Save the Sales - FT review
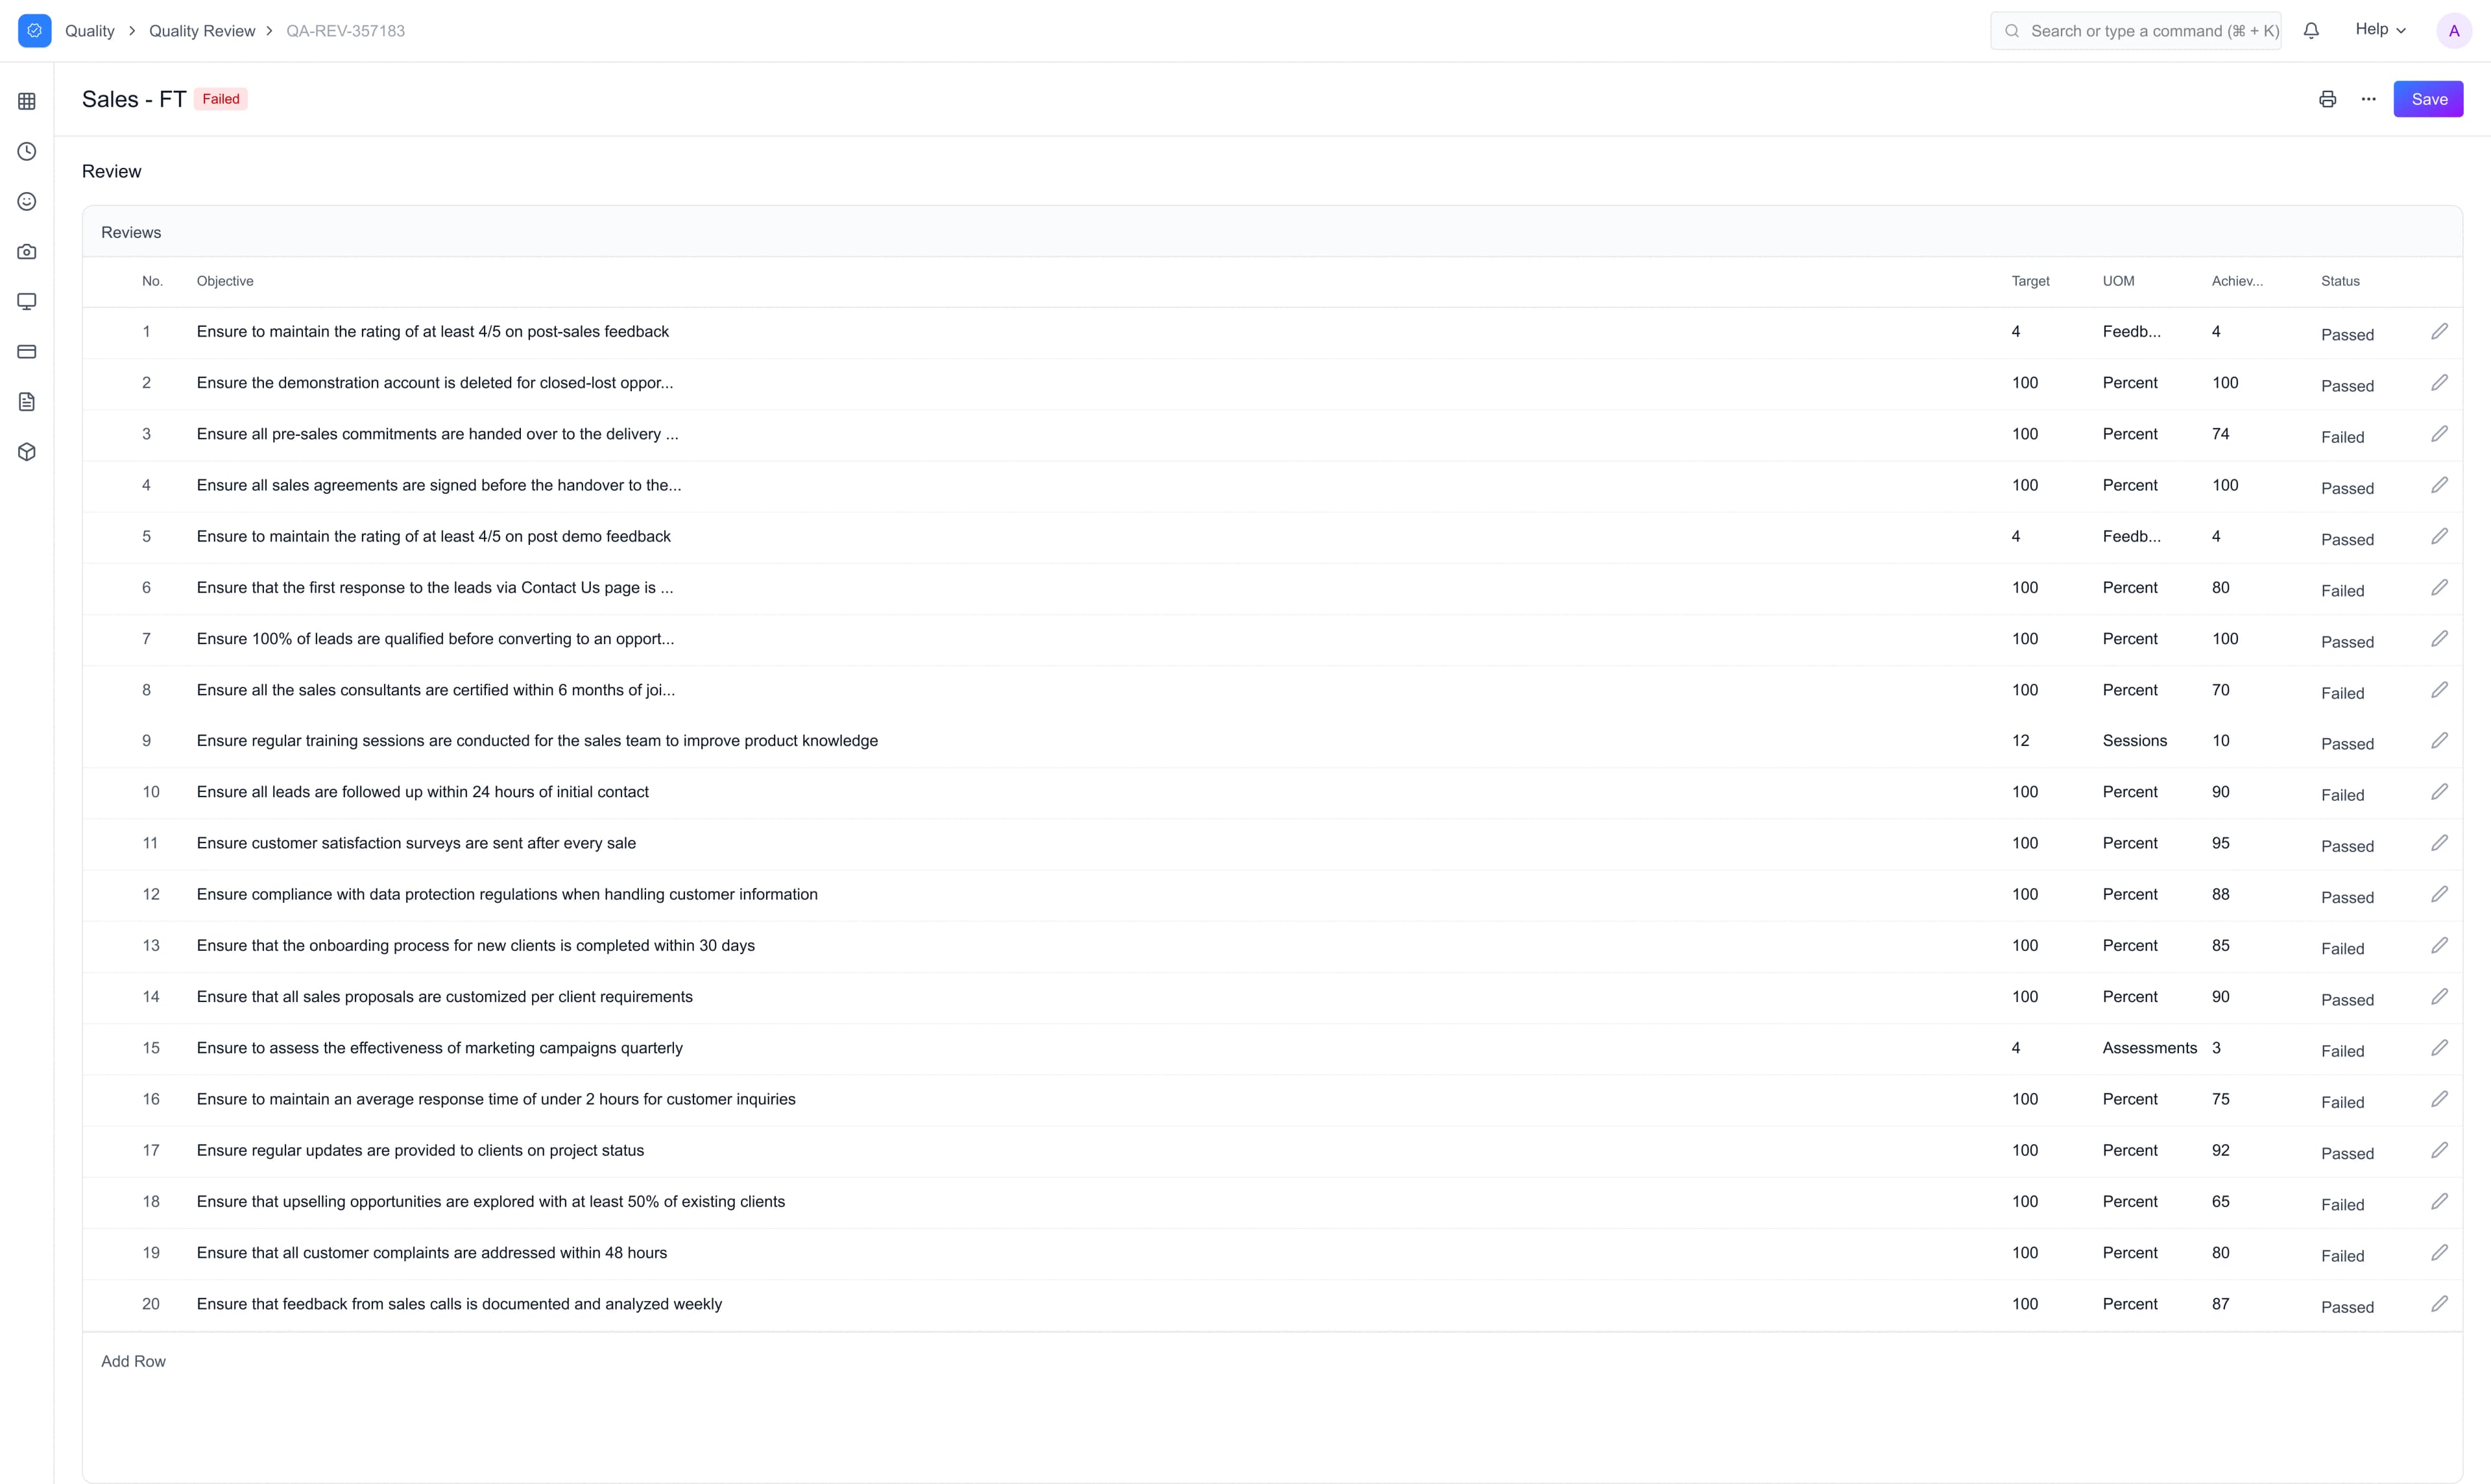Image resolution: width=2491 pixels, height=1484 pixels. [2429, 98]
